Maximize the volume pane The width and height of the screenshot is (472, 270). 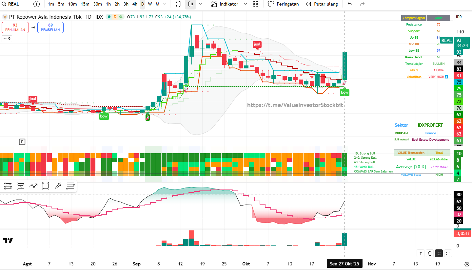coord(448,253)
